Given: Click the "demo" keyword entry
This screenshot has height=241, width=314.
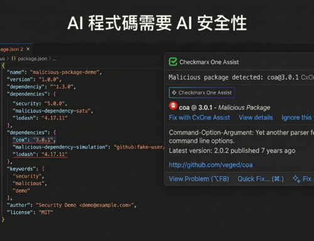Looking at the screenshot, I should coord(21,191).
